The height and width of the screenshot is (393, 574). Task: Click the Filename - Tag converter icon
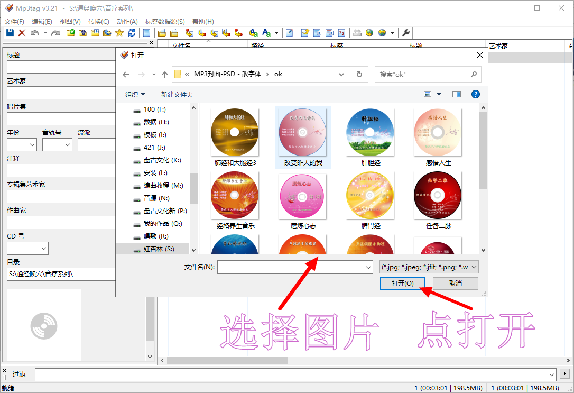tap(202, 33)
